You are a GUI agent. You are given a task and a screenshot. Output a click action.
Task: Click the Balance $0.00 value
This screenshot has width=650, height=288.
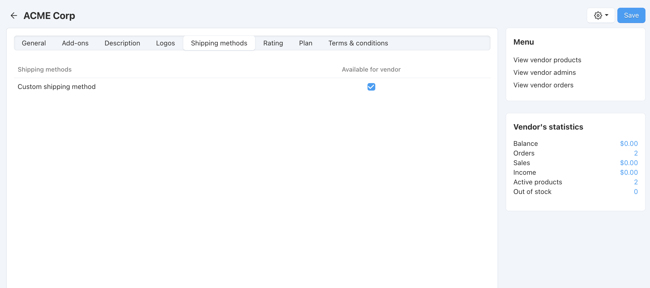(x=629, y=143)
